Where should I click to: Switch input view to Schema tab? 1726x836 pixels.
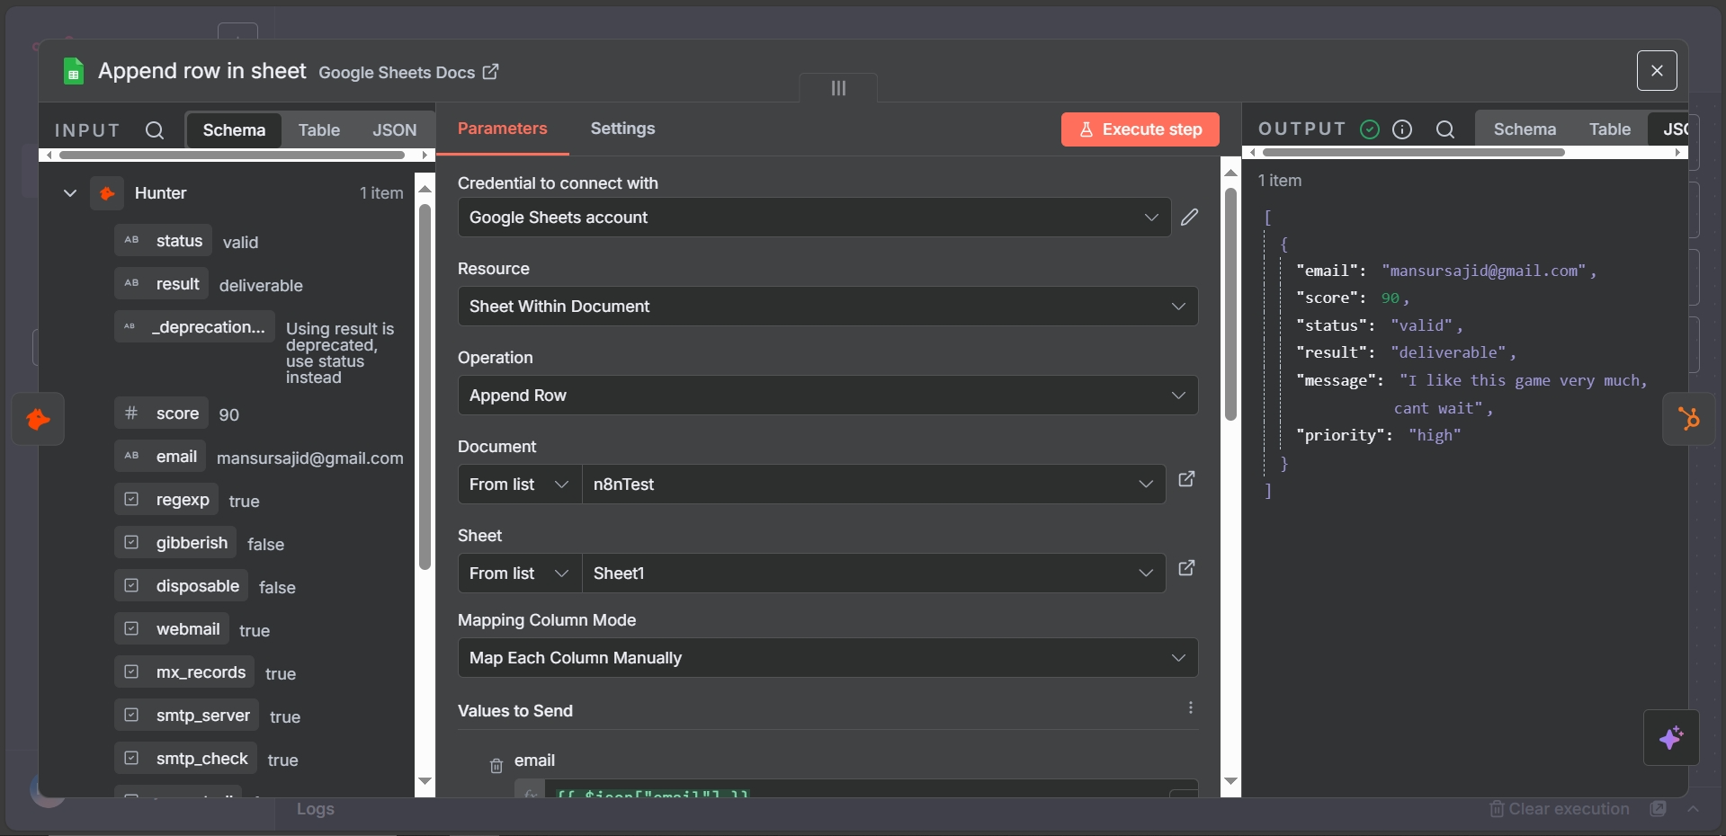234,130
